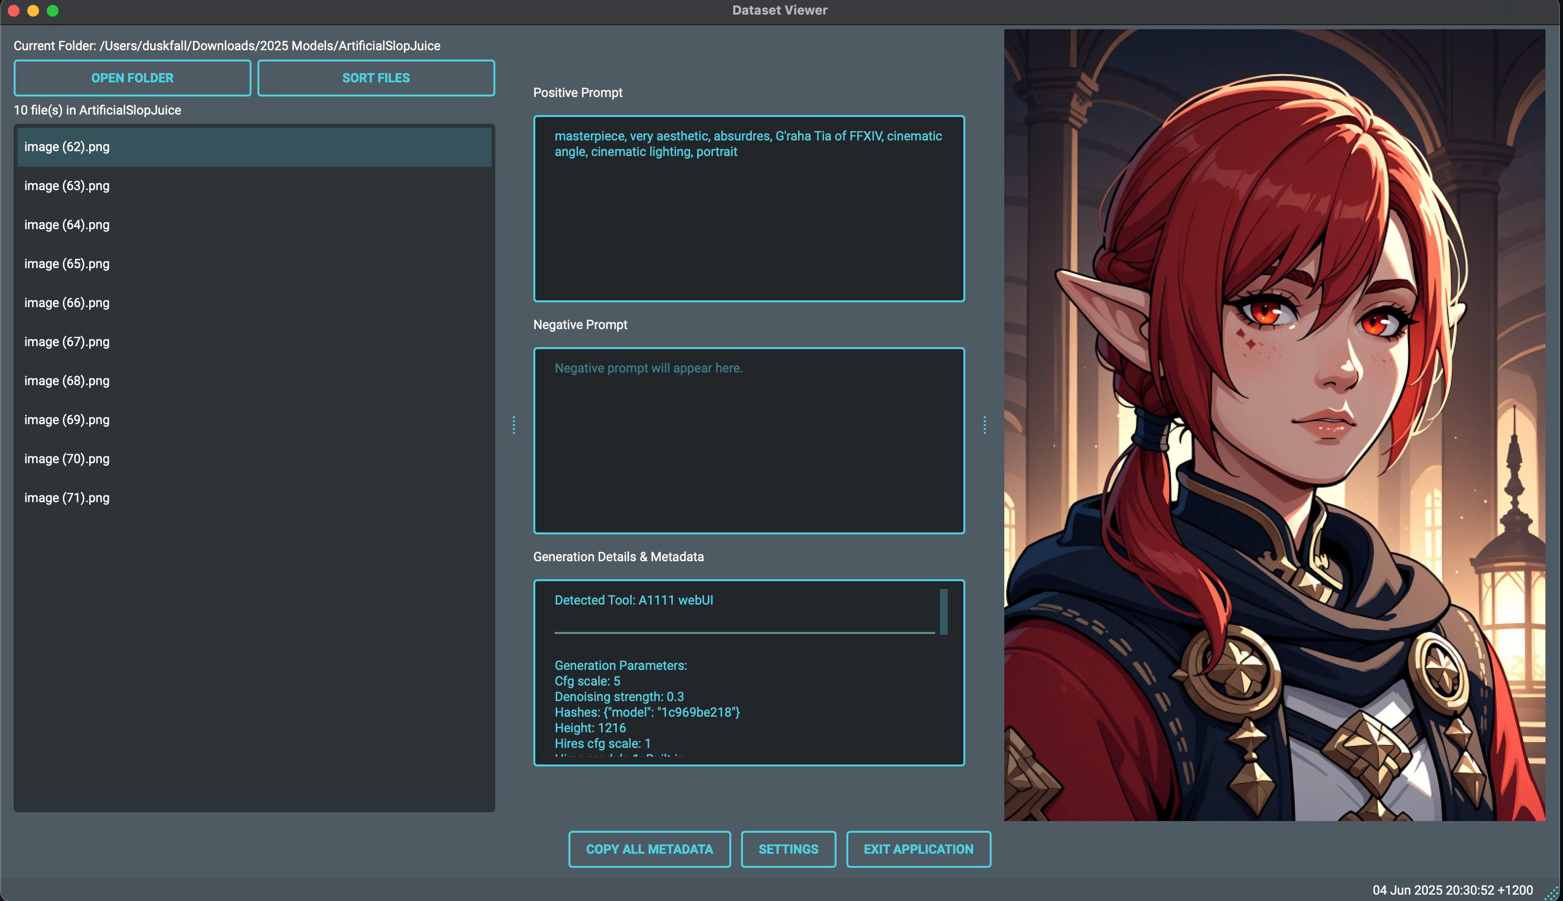Click the green fullscreen window button
This screenshot has height=901, width=1563.
53,11
